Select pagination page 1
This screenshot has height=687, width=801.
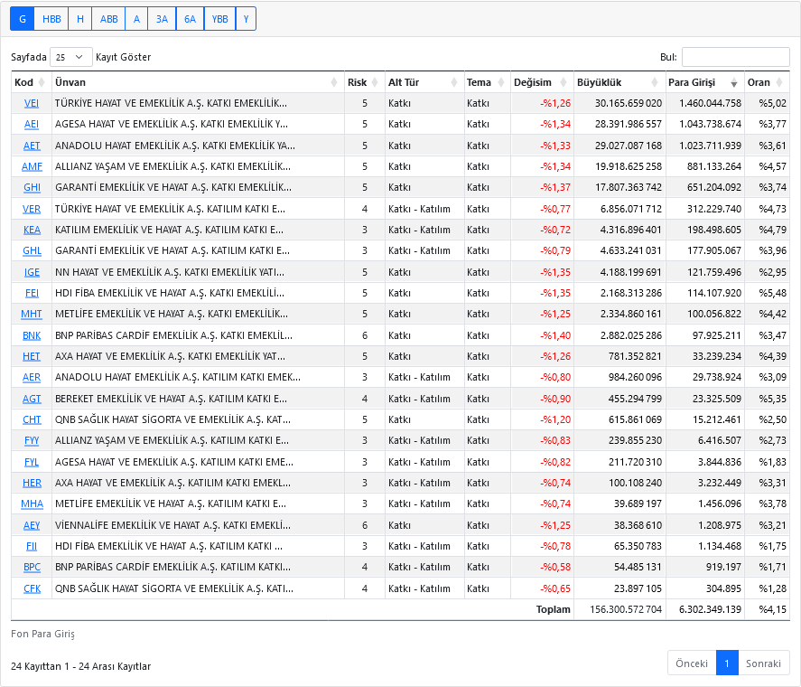click(x=727, y=663)
